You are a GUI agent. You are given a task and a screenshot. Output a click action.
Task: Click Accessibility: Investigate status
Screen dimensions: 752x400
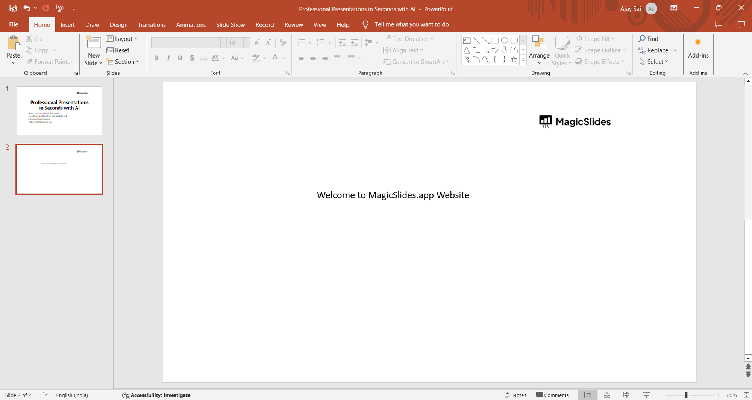(x=156, y=395)
